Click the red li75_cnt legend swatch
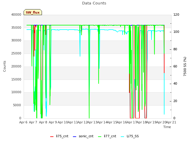 pyautogui.click(x=52, y=137)
